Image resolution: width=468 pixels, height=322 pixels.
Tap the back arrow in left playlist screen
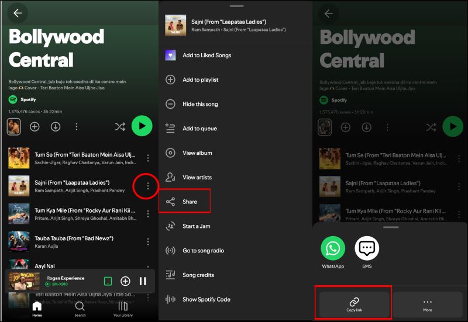tap(18, 13)
